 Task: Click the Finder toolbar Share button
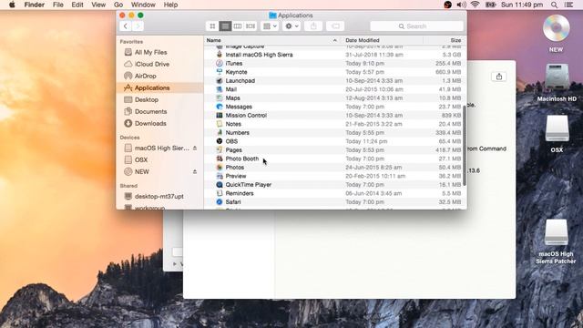313,26
